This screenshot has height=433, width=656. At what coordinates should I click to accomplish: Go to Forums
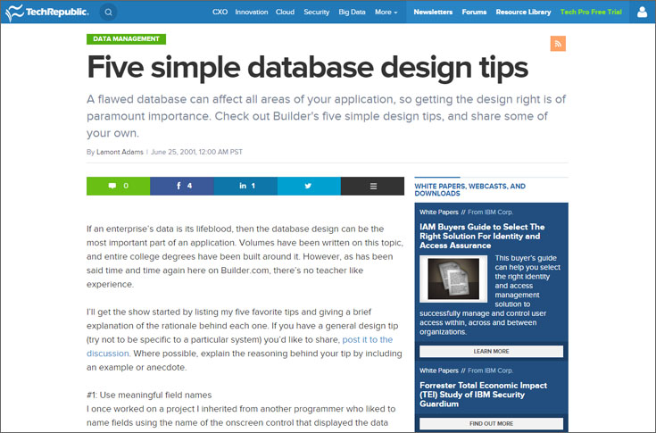(474, 12)
